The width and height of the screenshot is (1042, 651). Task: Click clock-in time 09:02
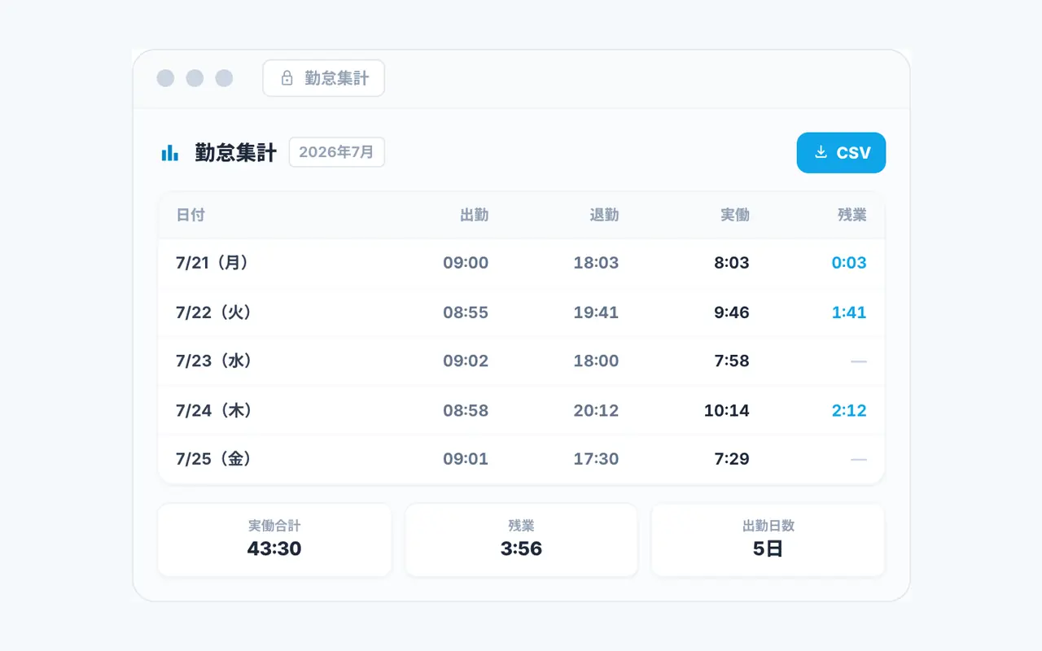(466, 360)
